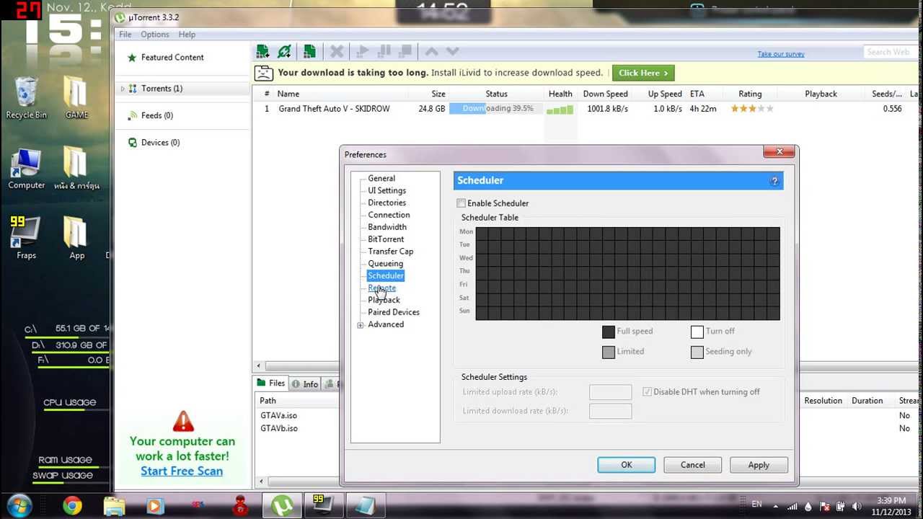Select Queueing in the preferences tree
The width and height of the screenshot is (923, 519).
(386, 264)
